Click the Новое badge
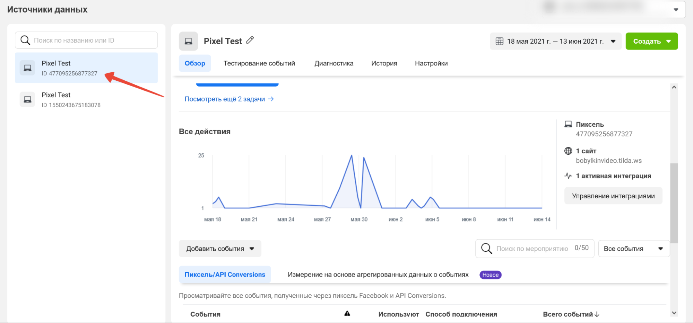The width and height of the screenshot is (693, 323). coord(490,275)
